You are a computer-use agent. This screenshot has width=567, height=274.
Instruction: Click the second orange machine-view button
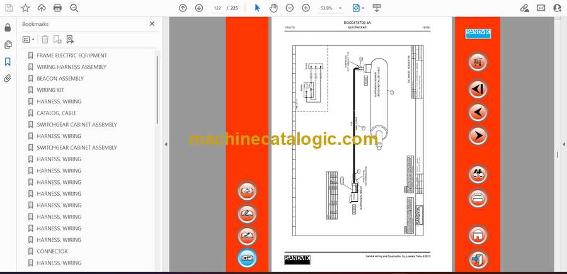coord(247,214)
